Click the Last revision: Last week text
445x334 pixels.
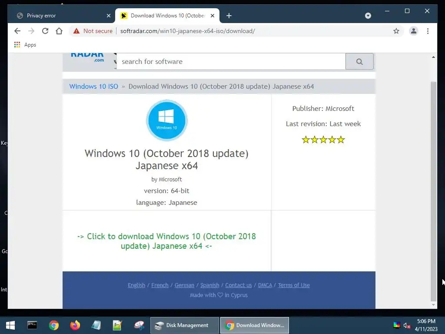pos(323,124)
